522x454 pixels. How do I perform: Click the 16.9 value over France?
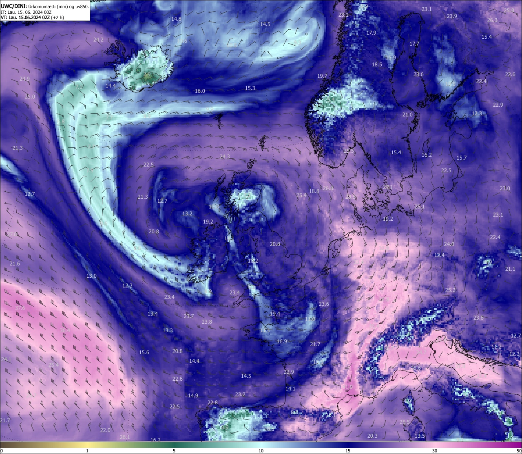(x=282, y=342)
